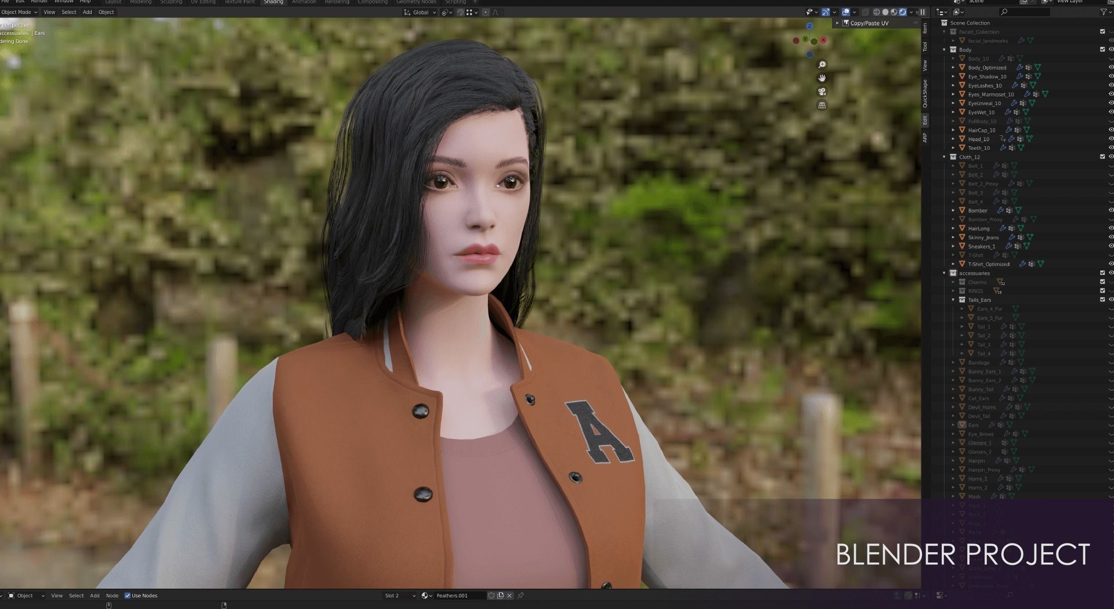Collapse the Body collection

[944, 50]
